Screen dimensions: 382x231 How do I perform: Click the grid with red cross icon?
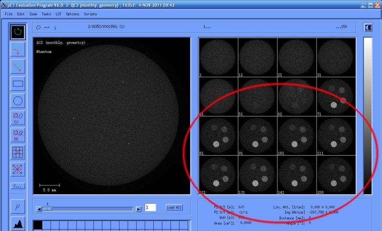tap(18, 152)
